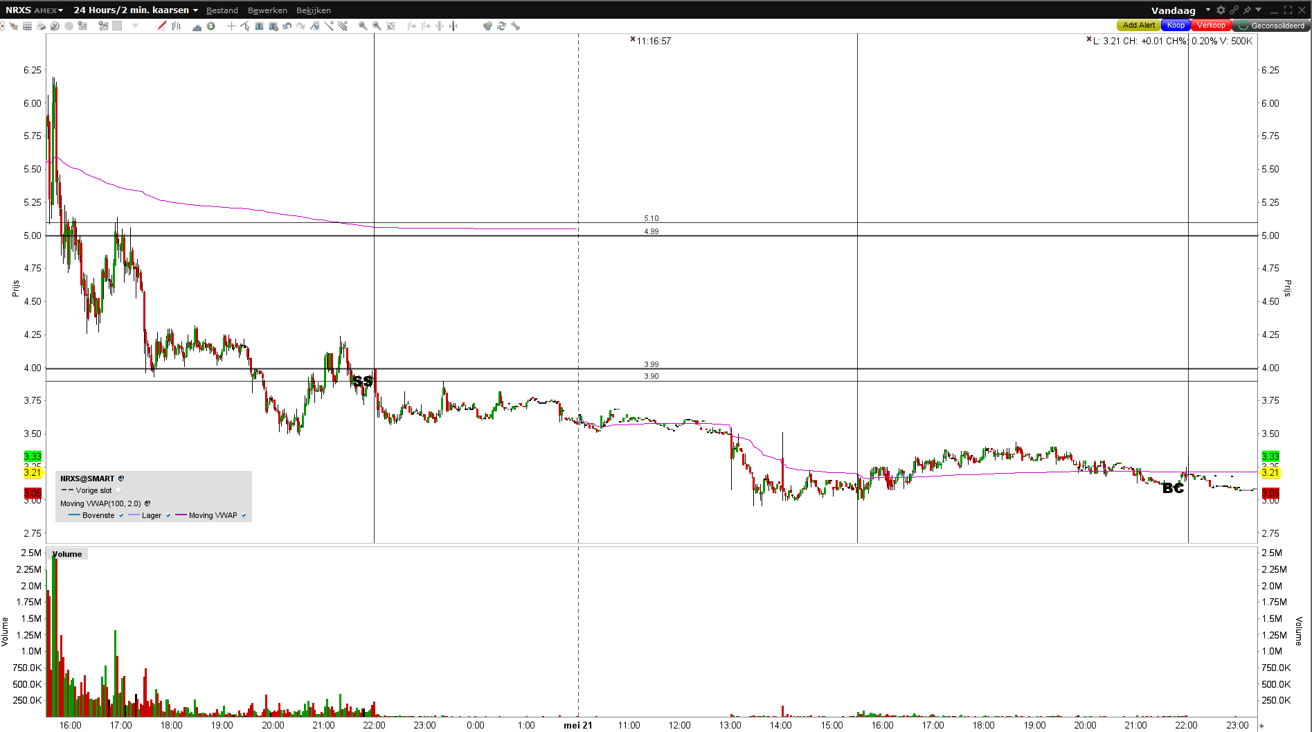Click the lavender Lager line color swatch
1312x732 pixels.
pyautogui.click(x=134, y=515)
